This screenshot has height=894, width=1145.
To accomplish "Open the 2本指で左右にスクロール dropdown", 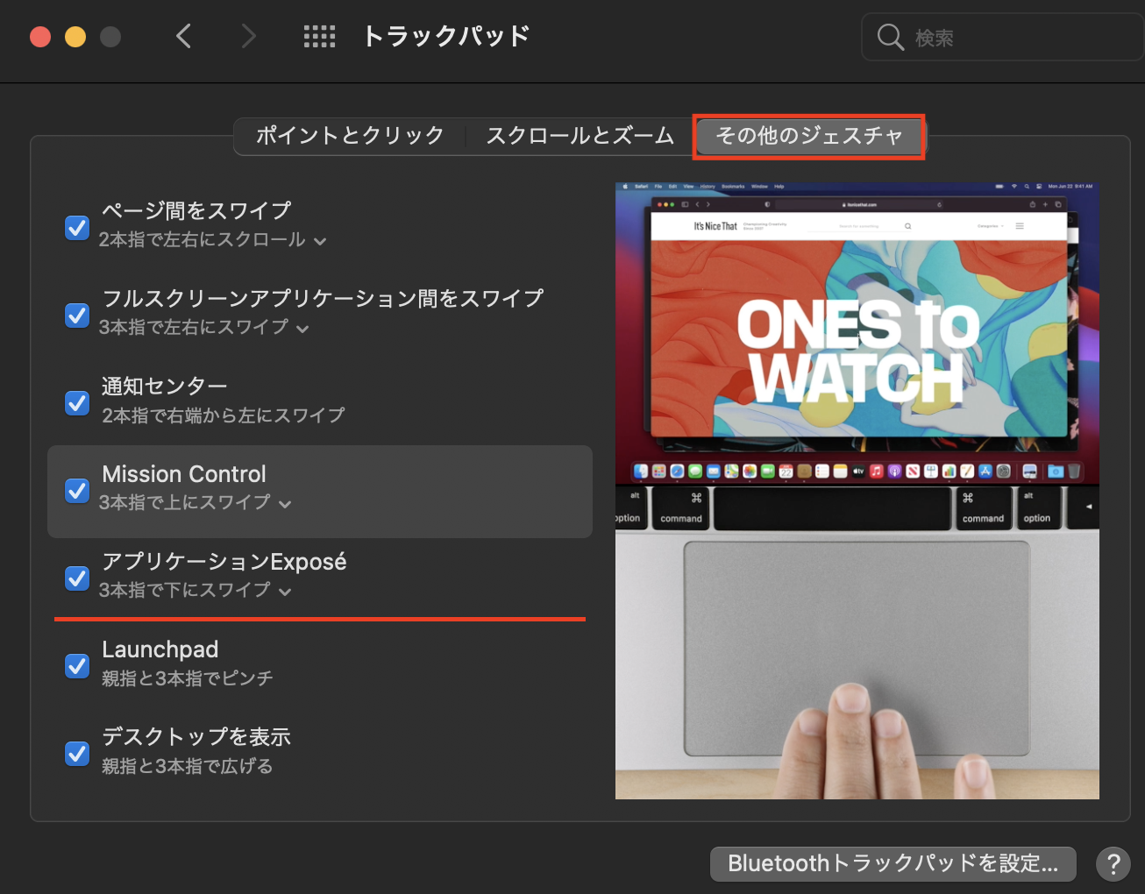I will 212,240.
